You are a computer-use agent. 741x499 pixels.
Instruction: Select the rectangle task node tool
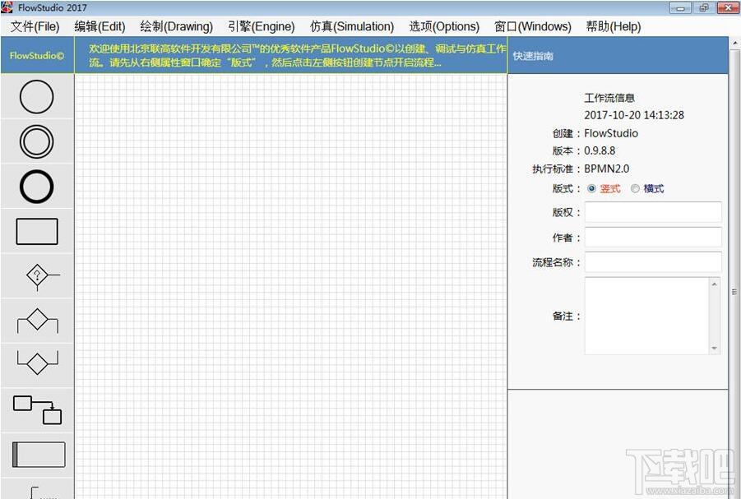pyautogui.click(x=37, y=231)
